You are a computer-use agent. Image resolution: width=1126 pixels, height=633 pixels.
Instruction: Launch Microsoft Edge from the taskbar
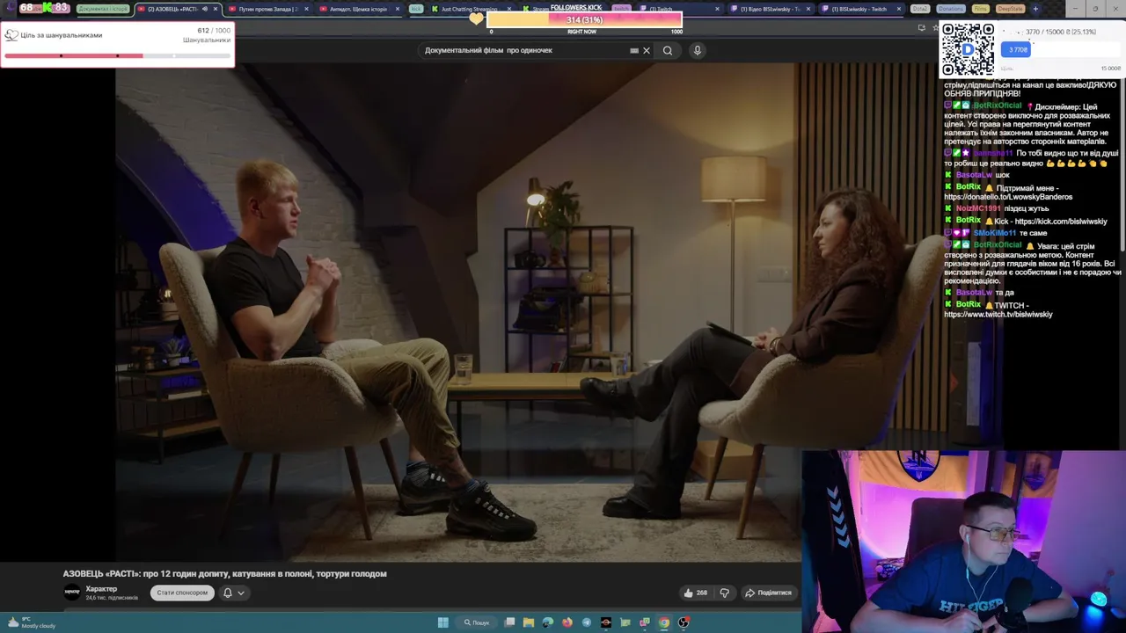click(548, 622)
